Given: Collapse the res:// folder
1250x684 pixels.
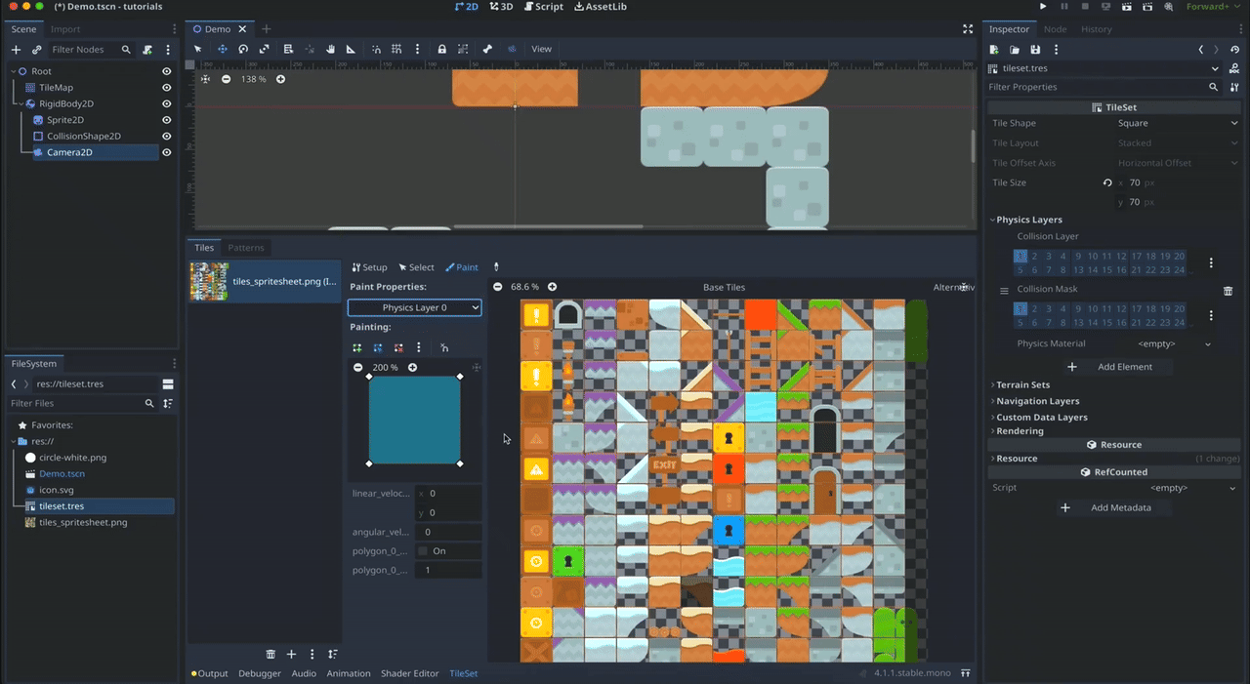Looking at the screenshot, I should (12, 441).
